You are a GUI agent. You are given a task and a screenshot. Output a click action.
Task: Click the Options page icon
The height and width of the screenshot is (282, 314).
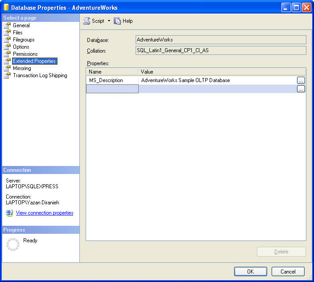click(7, 47)
